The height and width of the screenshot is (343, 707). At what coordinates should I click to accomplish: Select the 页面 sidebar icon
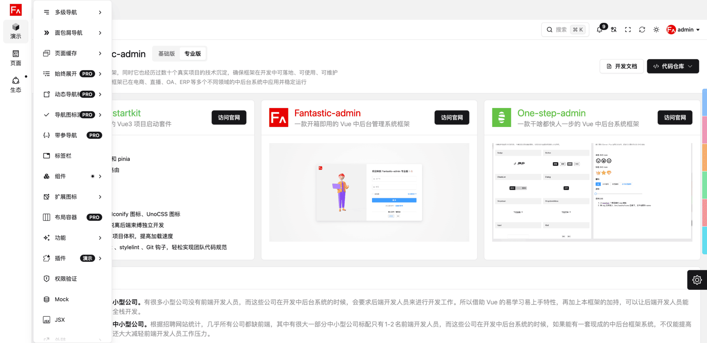(x=16, y=58)
